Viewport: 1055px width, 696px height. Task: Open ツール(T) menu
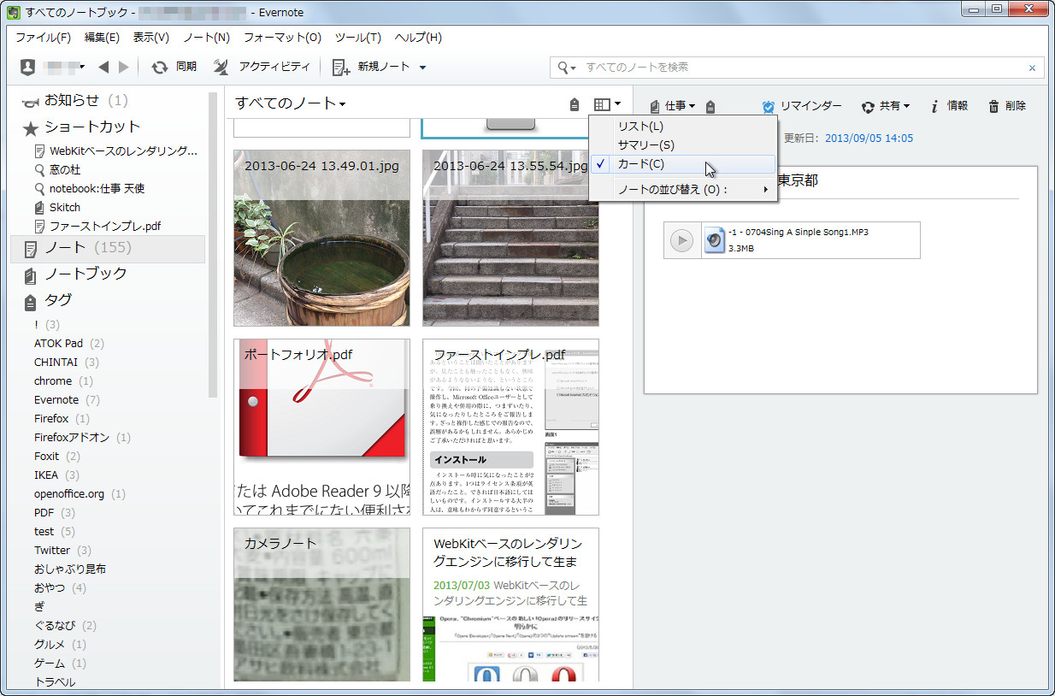(357, 38)
